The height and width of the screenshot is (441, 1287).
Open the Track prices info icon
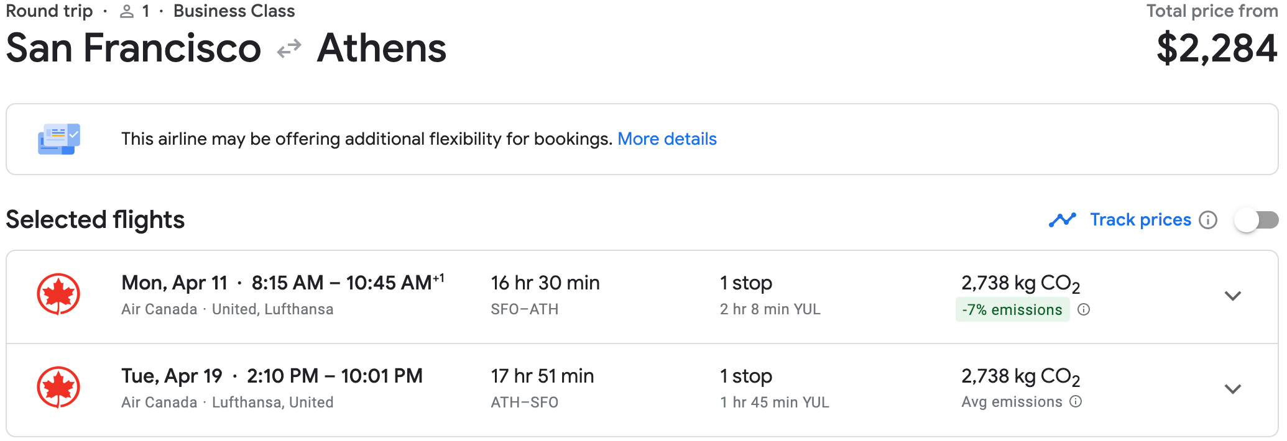1207,220
